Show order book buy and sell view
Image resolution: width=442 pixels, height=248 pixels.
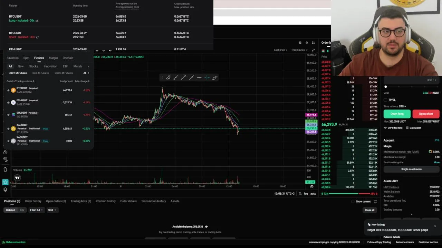pyautogui.click(x=323, y=51)
